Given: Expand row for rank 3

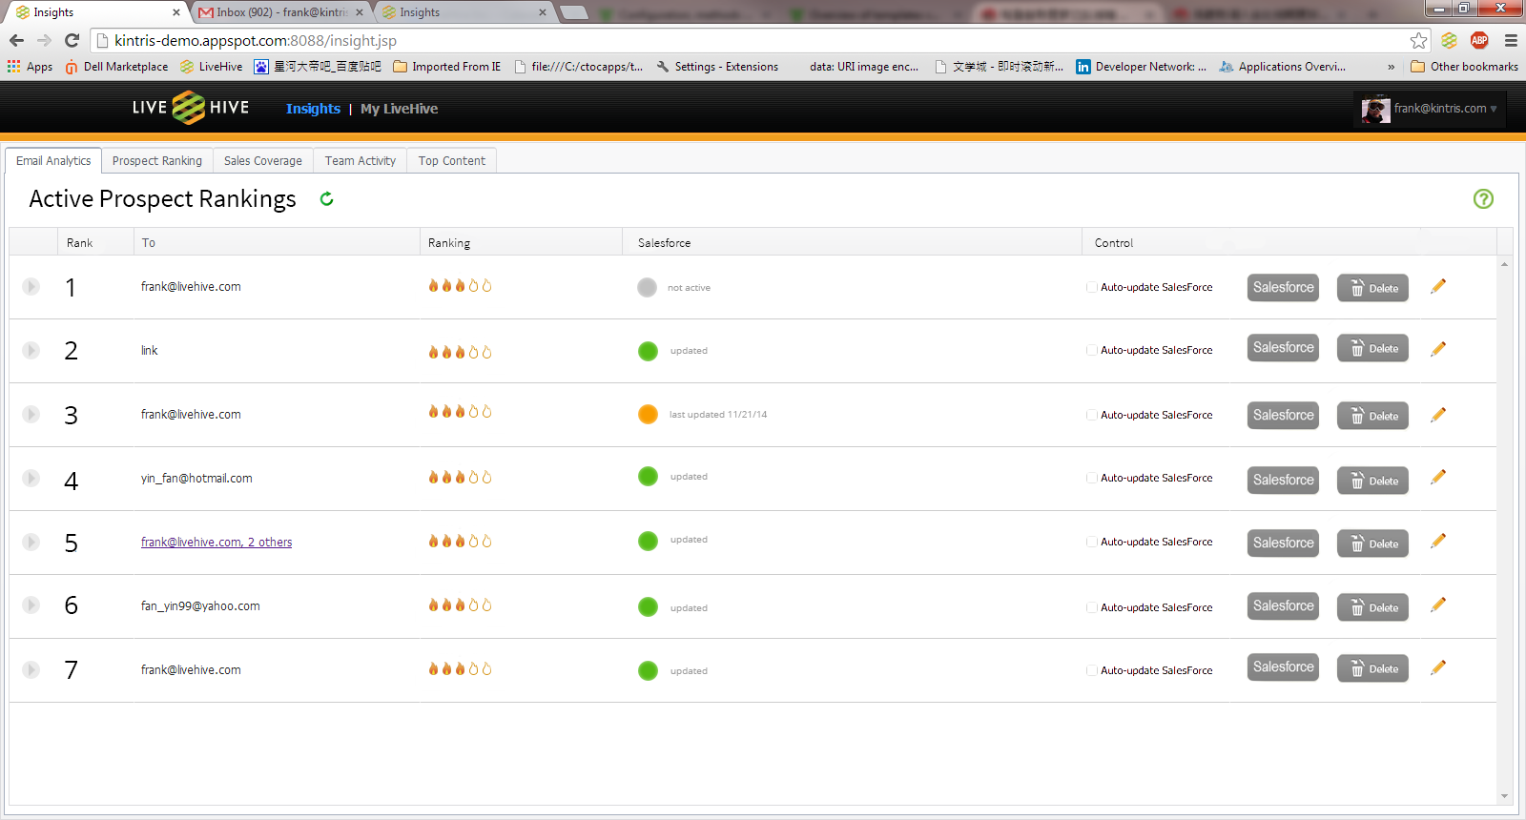Looking at the screenshot, I should (x=31, y=414).
